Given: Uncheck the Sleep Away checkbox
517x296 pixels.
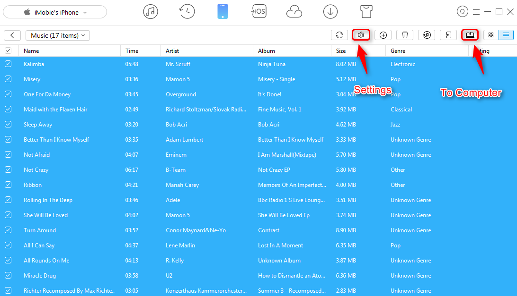Looking at the screenshot, I should click(8, 124).
